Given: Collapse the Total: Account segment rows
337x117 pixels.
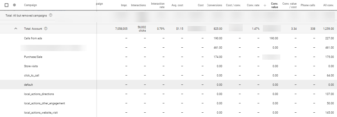Looking at the screenshot, I should coord(16,28).
